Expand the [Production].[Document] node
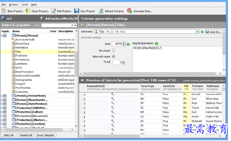The image size is (231, 141). [x=2, y=116]
